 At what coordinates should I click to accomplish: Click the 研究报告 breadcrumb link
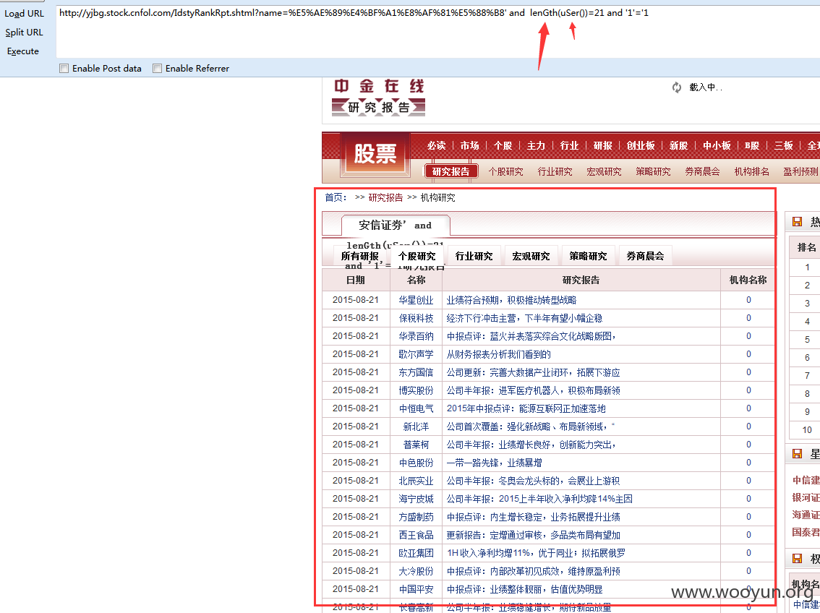click(385, 197)
